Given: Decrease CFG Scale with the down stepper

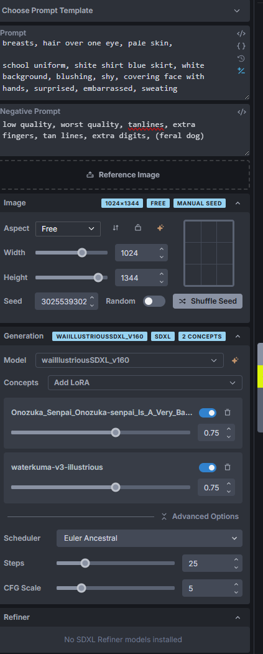Looking at the screenshot, I should (236, 592).
